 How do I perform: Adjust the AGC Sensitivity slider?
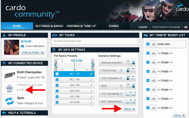(x=131, y=103)
